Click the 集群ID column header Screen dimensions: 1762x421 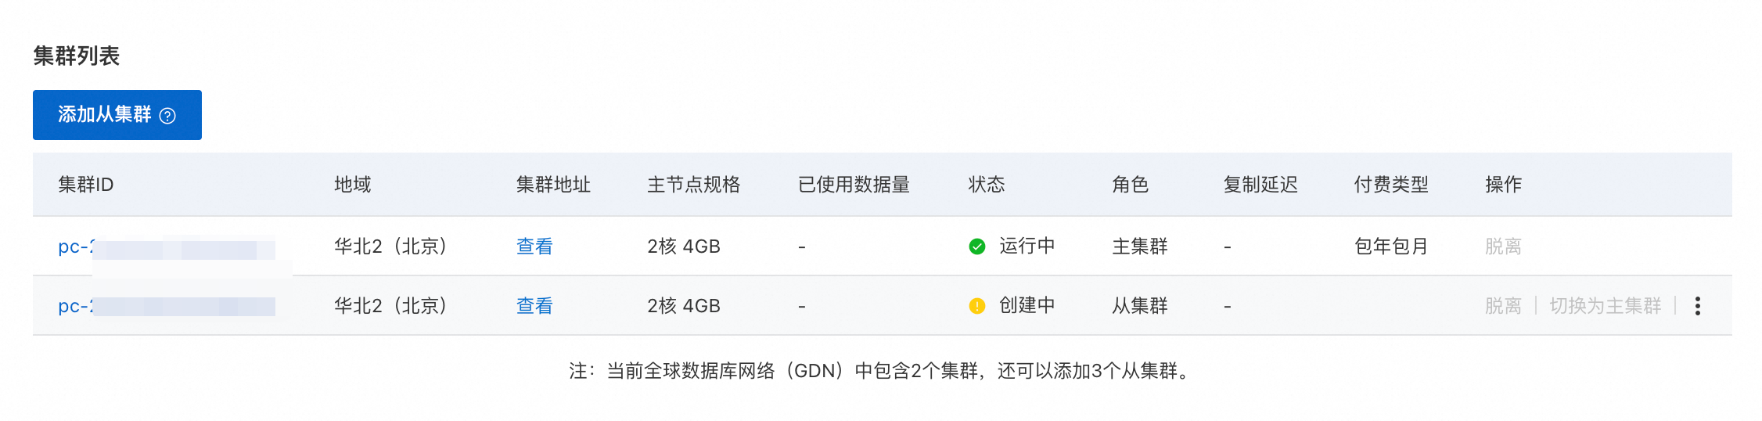(x=86, y=185)
